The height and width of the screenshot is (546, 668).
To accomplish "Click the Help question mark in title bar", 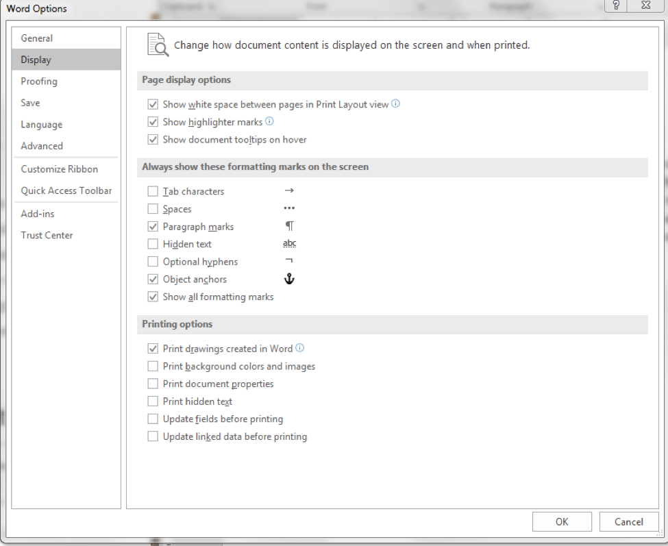I will pos(615,6).
